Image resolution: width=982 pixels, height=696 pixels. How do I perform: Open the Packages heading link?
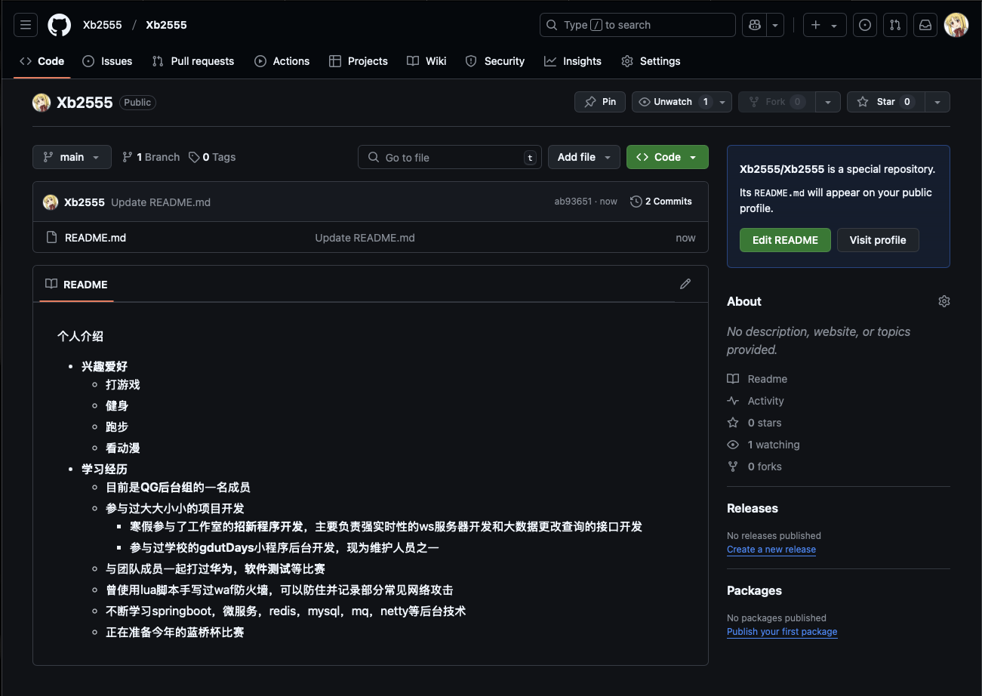coord(754,591)
